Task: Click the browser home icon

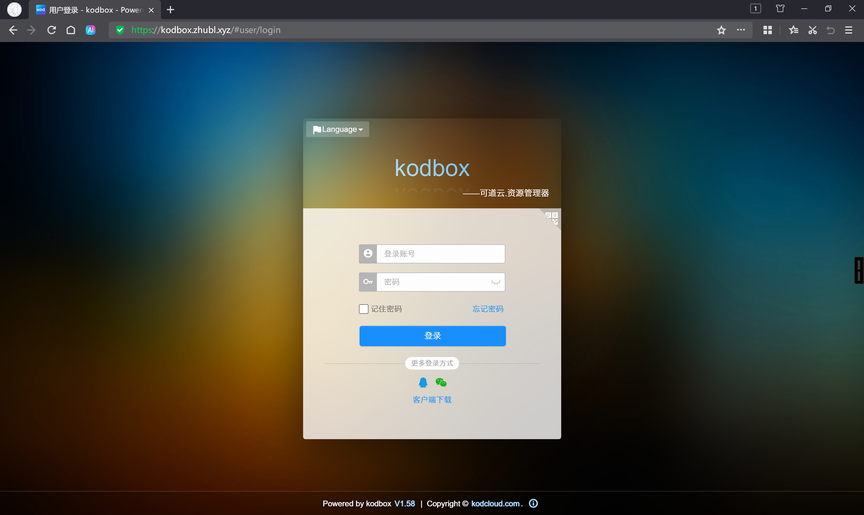Action: [x=71, y=30]
